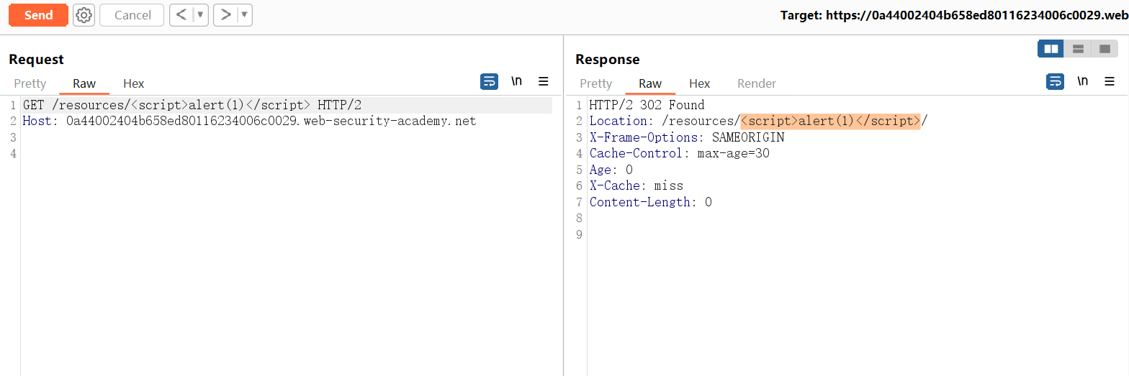This screenshot has width=1129, height=376.
Task: Click the Cancel button
Action: tap(132, 15)
